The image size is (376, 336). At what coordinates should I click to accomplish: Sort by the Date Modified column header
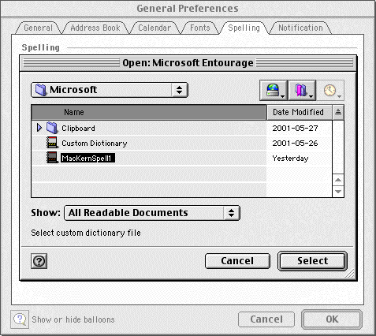coord(300,112)
